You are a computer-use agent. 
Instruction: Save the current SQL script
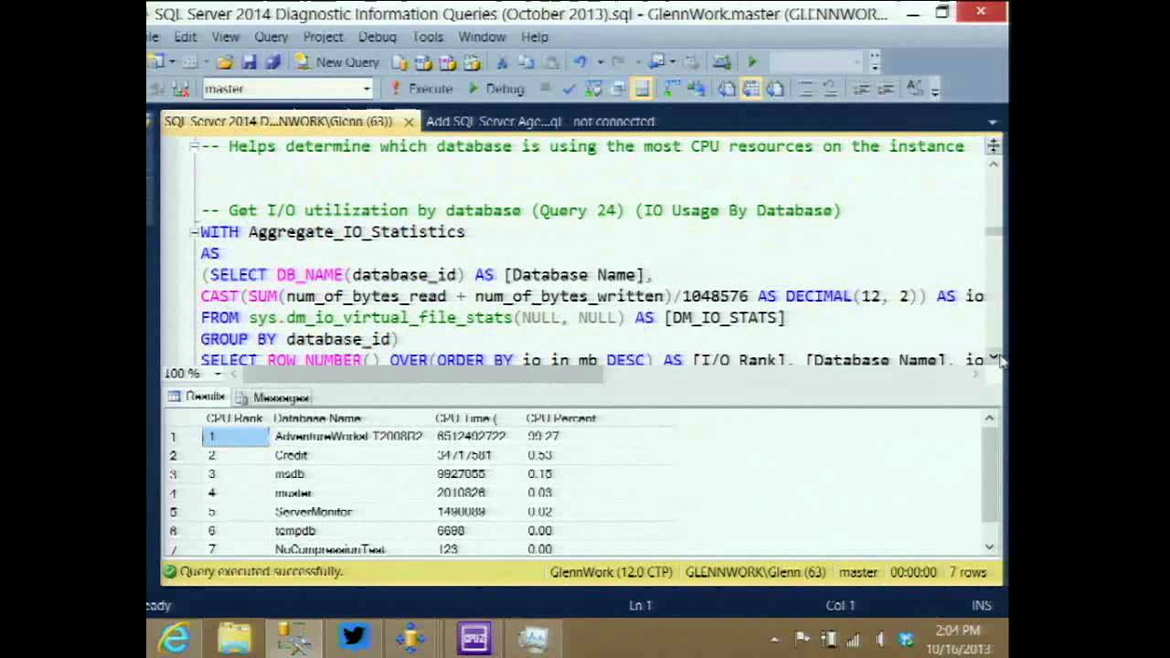coord(249,62)
